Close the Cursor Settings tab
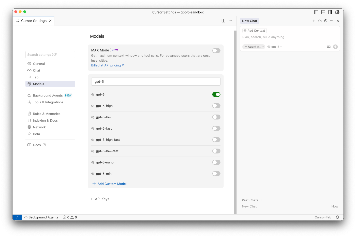This screenshot has width=356, height=237. pyautogui.click(x=50, y=21)
